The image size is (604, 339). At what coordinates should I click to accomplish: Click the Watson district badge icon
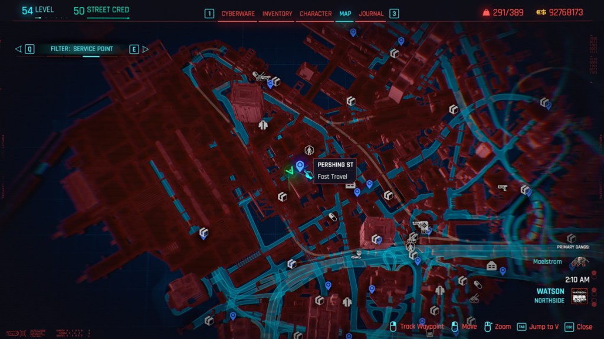tap(580, 295)
